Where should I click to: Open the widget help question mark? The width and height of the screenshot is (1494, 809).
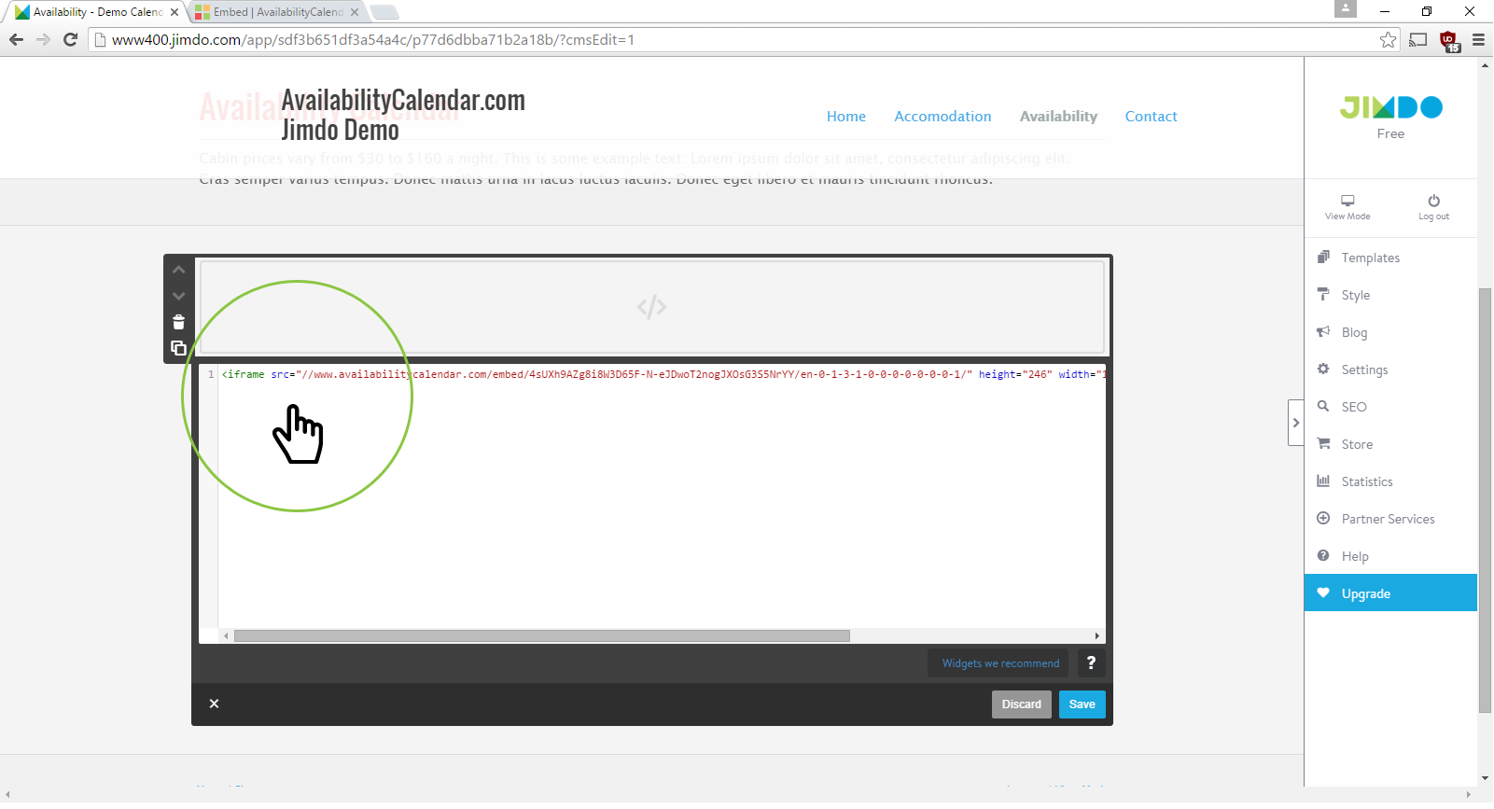[1091, 663]
